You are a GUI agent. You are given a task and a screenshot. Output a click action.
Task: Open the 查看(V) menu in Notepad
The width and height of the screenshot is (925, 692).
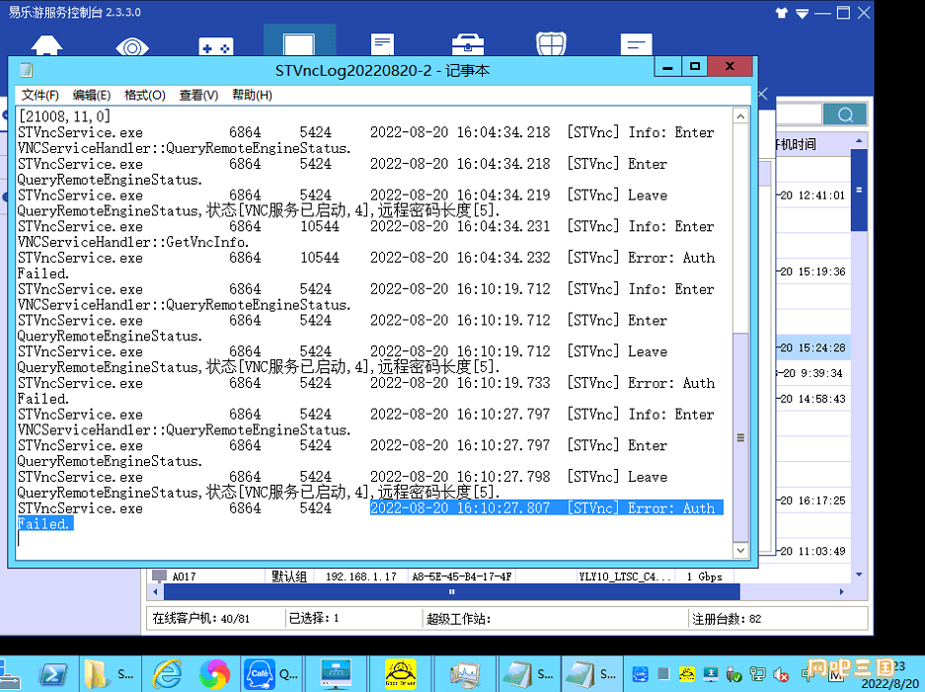pyautogui.click(x=198, y=95)
